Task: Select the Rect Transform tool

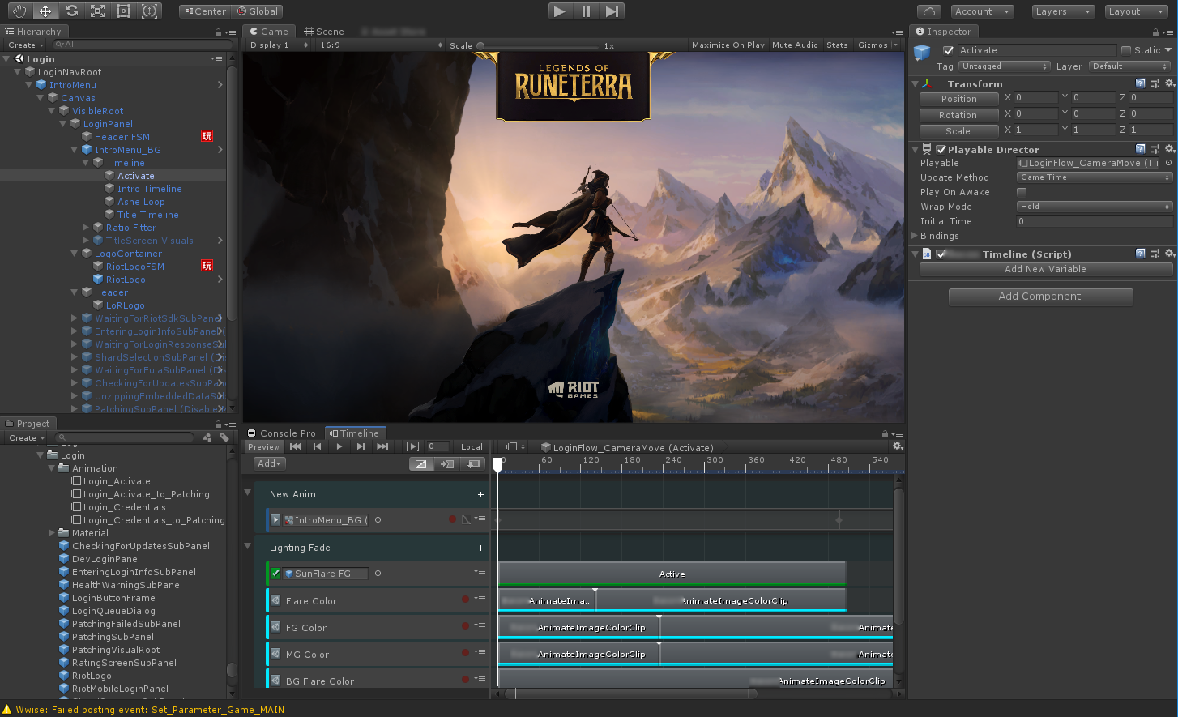Action: (x=123, y=11)
